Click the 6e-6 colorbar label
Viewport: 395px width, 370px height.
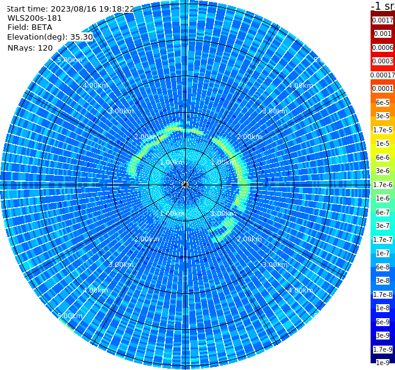click(383, 157)
